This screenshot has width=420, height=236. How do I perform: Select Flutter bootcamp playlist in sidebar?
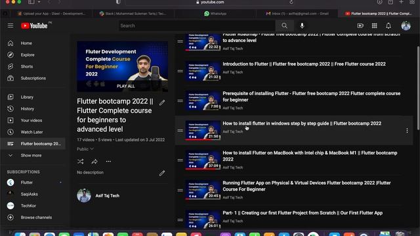(33, 144)
